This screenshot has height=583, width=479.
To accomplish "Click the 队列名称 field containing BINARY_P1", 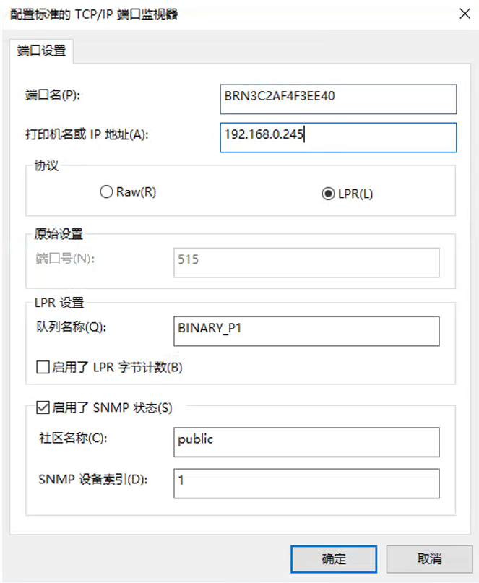I will pos(306,331).
